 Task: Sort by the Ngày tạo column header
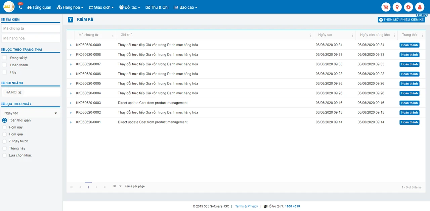click(x=325, y=35)
